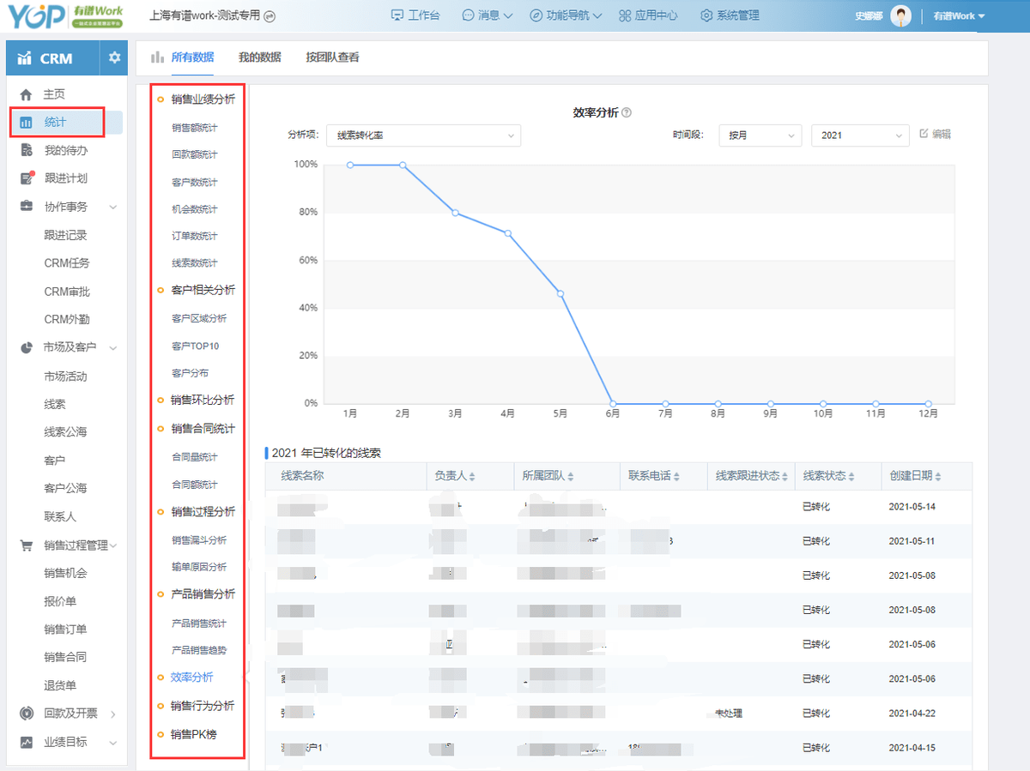Click the 系统管理 gear icon
The image size is (1030, 771).
[706, 15]
